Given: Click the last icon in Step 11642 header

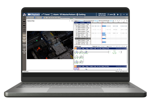Looking at the screenshot, I should pyautogui.click(x=126, y=48).
